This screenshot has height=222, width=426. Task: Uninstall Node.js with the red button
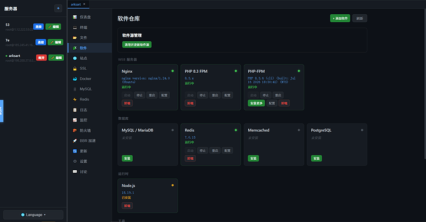click(x=127, y=206)
